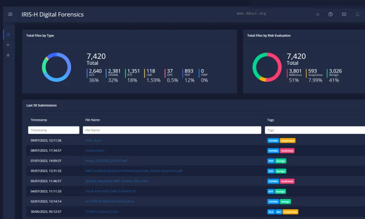Open the documentation book icon
Screen dimensions: 365x219
(x=344, y=14)
